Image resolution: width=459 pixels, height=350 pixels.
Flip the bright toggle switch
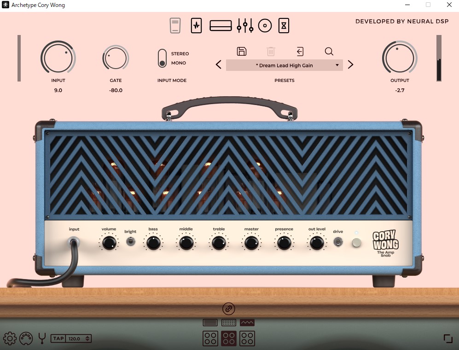(x=131, y=242)
